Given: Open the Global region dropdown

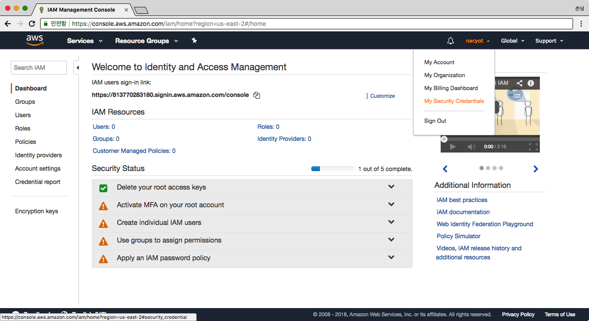Looking at the screenshot, I should point(513,41).
